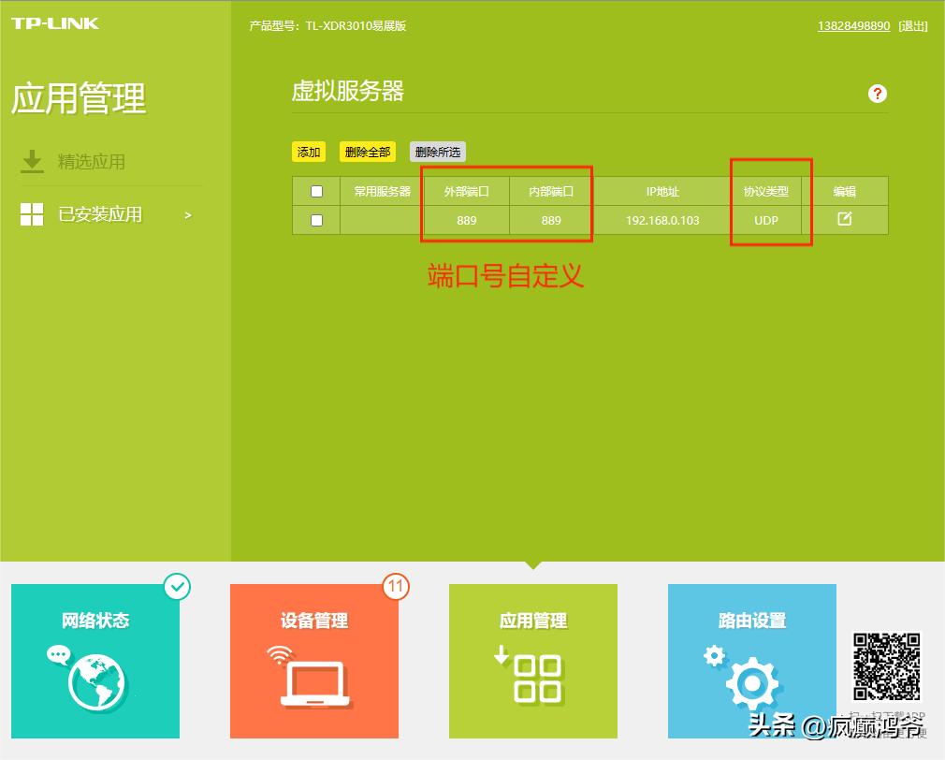Open the 13828498890 account link
This screenshot has height=760, width=945.
pos(853,25)
